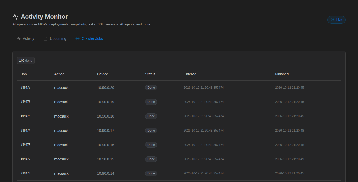Click the All operations subtitle description
The width and height of the screenshot is (358, 182).
pos(81,24)
